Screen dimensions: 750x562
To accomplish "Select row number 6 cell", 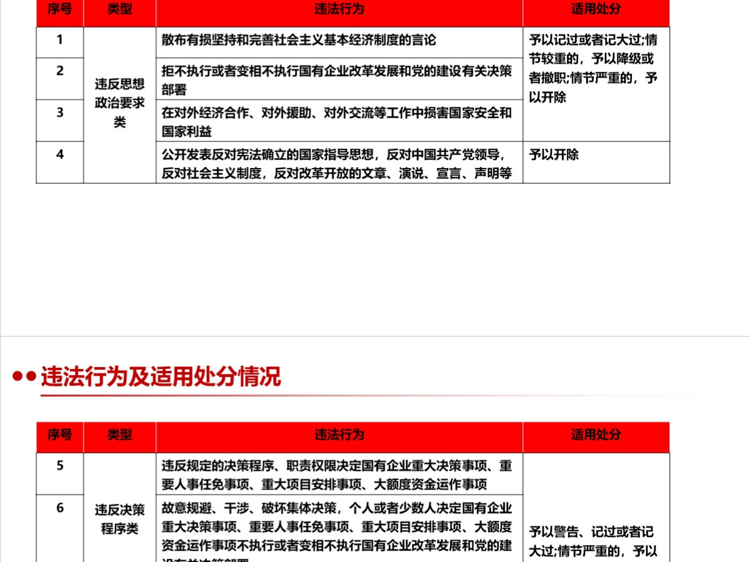I will pos(60,528).
